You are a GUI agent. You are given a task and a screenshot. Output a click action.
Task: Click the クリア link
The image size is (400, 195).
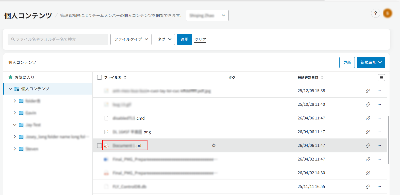coord(200,40)
